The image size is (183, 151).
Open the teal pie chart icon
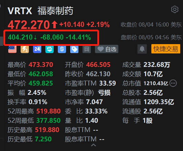[50, 49]
